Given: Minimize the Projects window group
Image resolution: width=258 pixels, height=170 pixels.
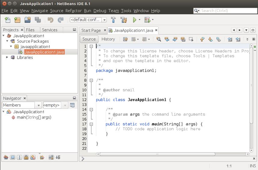Looking at the screenshot, I should click(x=74, y=30).
